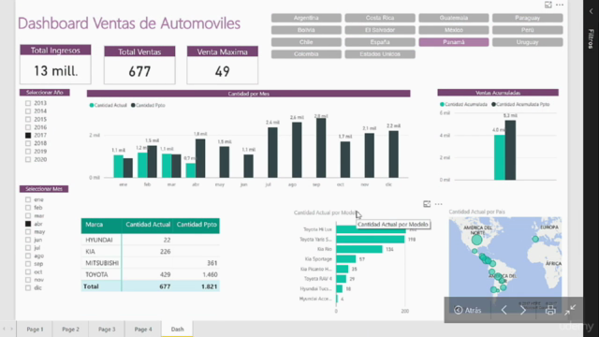Filter by Chile country button
The image size is (599, 337).
click(x=306, y=42)
